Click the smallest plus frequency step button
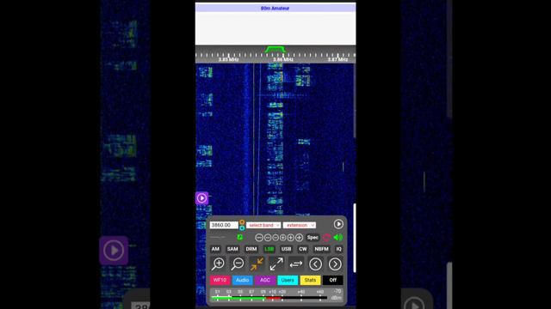 tap(283, 238)
